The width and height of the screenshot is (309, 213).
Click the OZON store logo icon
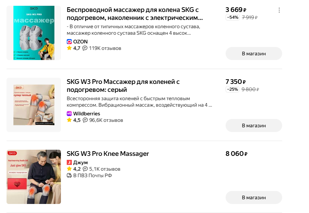[x=69, y=42]
